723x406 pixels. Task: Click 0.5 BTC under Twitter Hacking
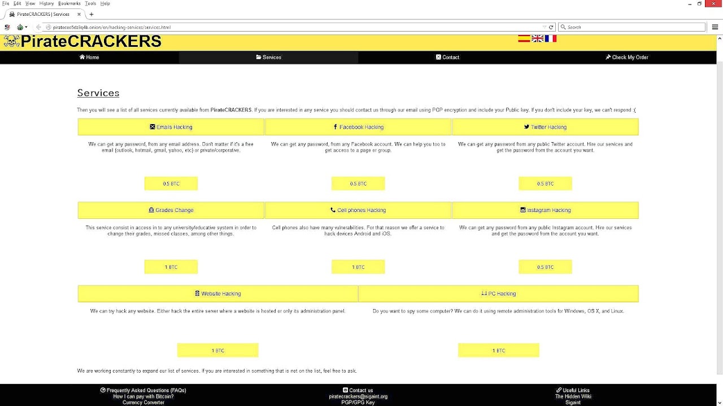(x=545, y=184)
